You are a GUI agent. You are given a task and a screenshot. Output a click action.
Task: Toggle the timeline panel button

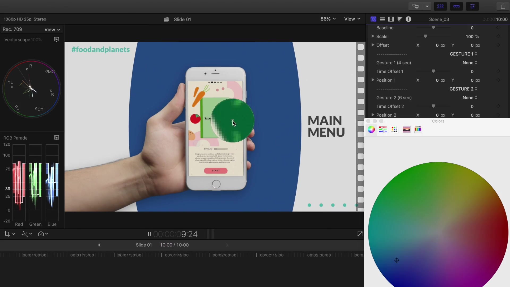tap(456, 6)
